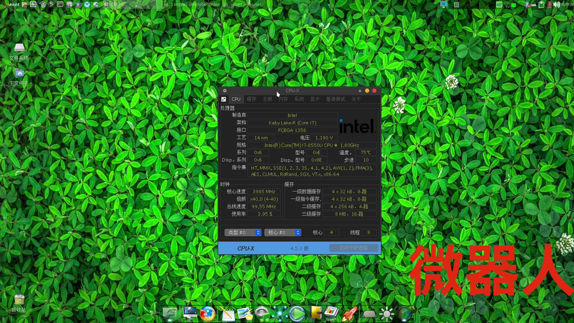The image size is (574, 323).
Task: Select the 主板 (Motherboard) tab
Action: 267,99
